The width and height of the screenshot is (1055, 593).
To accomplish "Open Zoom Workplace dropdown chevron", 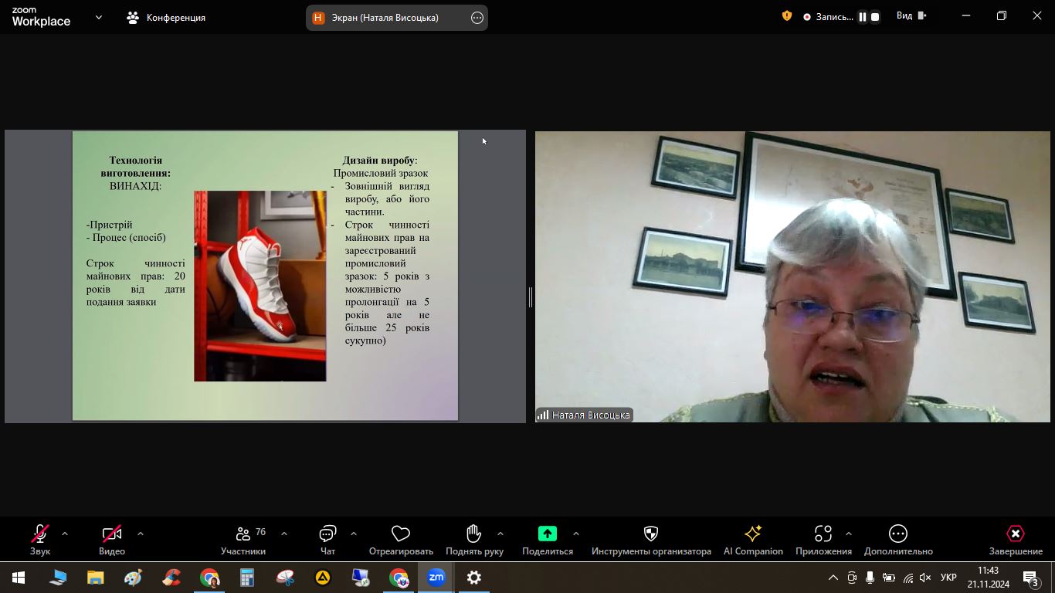I will [x=98, y=17].
